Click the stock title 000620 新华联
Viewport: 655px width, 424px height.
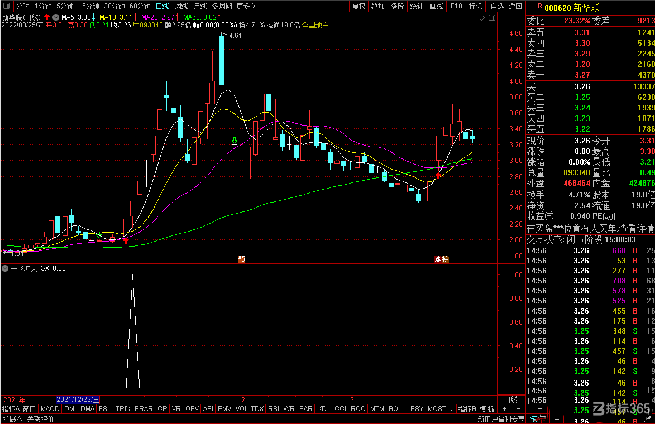click(x=572, y=7)
